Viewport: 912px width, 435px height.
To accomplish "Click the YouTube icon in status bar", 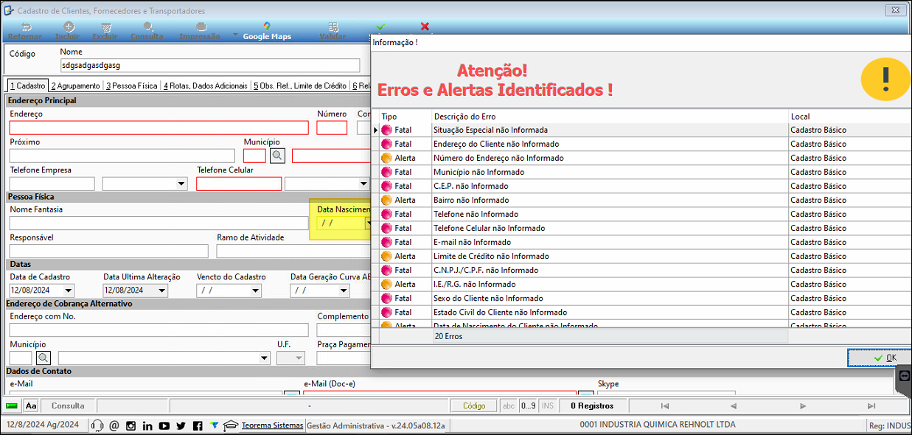I will coord(164,425).
